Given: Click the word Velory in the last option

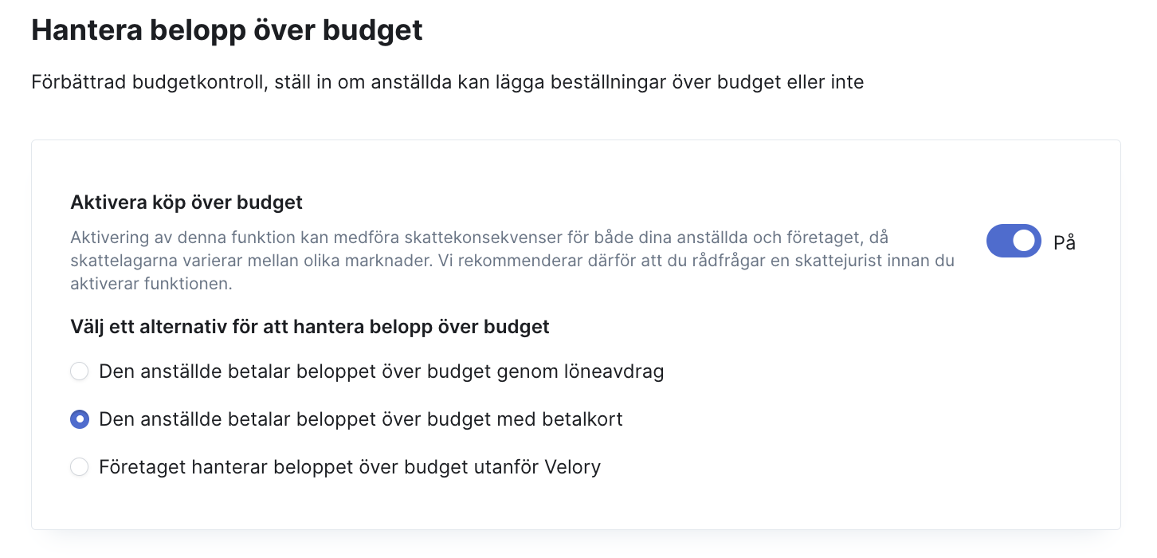Looking at the screenshot, I should [572, 467].
